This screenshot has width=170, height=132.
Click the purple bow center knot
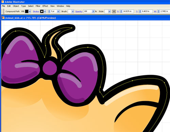[x=50, y=68]
